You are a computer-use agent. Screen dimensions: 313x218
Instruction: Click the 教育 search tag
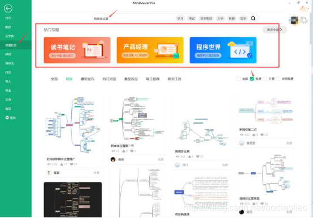coord(232,18)
